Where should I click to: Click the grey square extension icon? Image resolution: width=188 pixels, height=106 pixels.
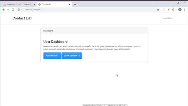164,10
